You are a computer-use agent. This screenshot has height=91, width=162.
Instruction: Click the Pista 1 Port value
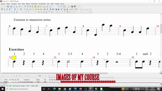[13, 82]
